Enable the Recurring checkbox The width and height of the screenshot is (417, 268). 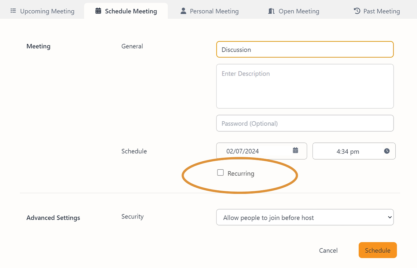point(220,173)
